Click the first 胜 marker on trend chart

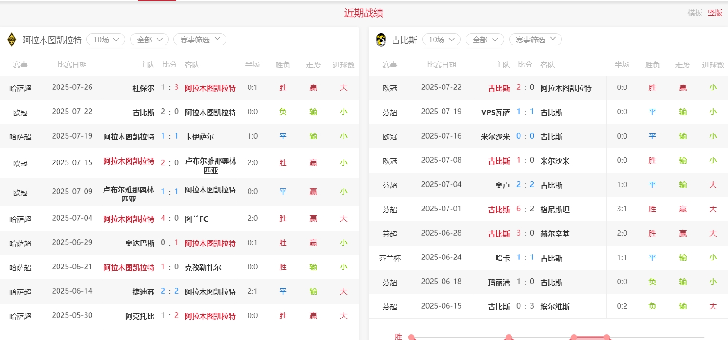411,337
